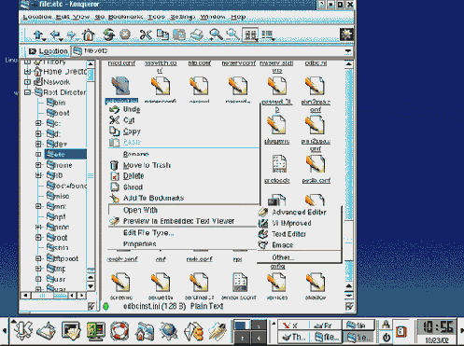Click the Paste icon in the toolbar

pyautogui.click(x=179, y=35)
